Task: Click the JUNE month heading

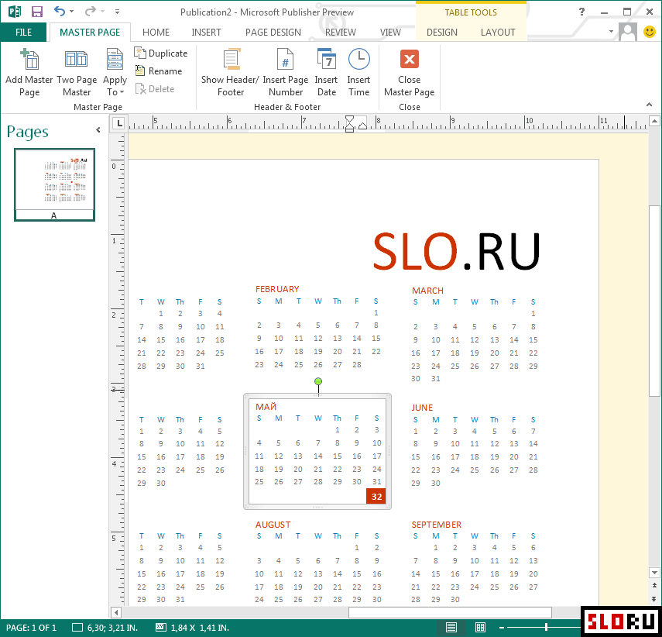Action: point(422,408)
